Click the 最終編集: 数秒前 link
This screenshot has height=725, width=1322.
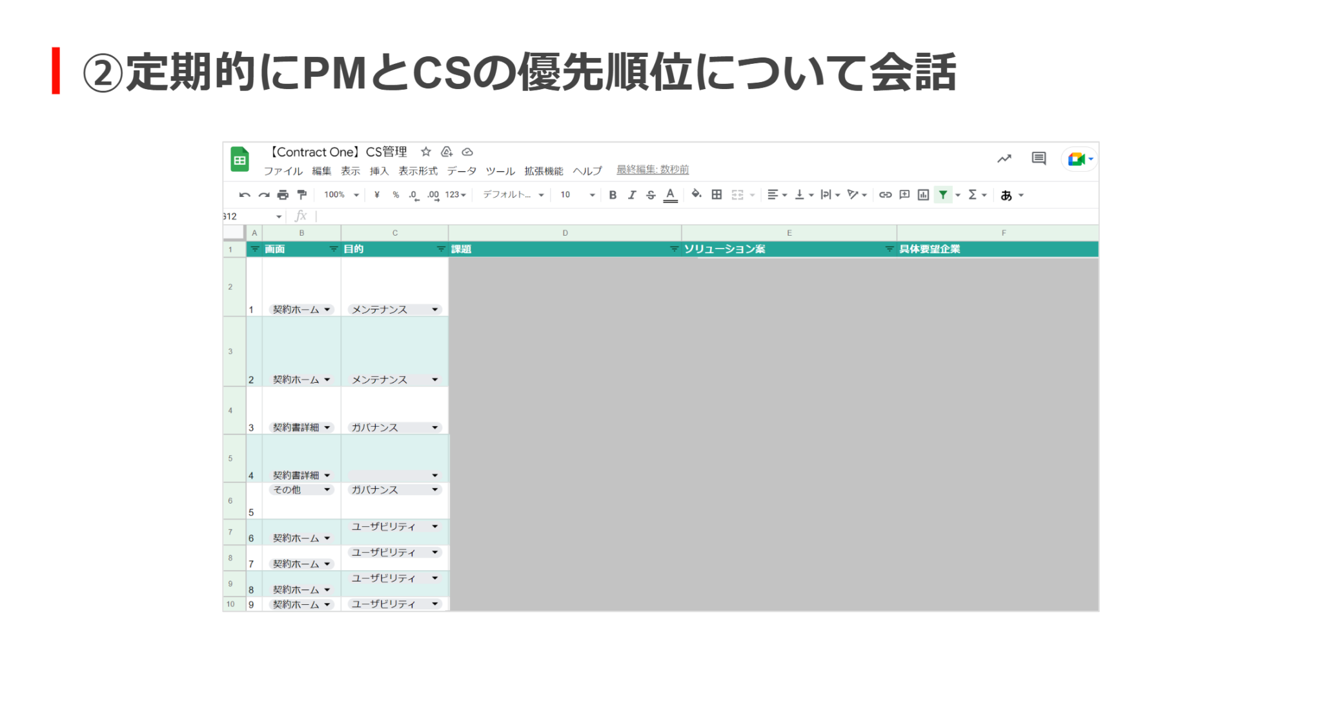[652, 169]
